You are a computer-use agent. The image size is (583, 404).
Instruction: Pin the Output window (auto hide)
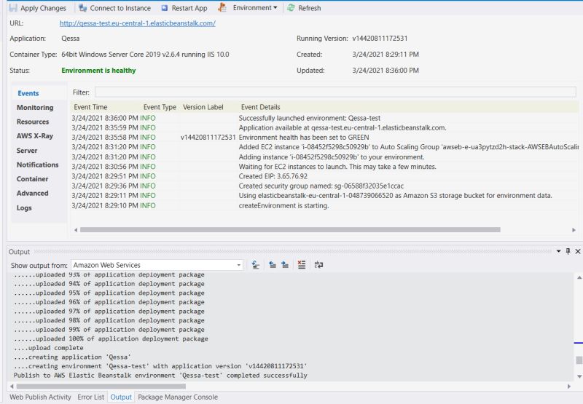click(568, 251)
